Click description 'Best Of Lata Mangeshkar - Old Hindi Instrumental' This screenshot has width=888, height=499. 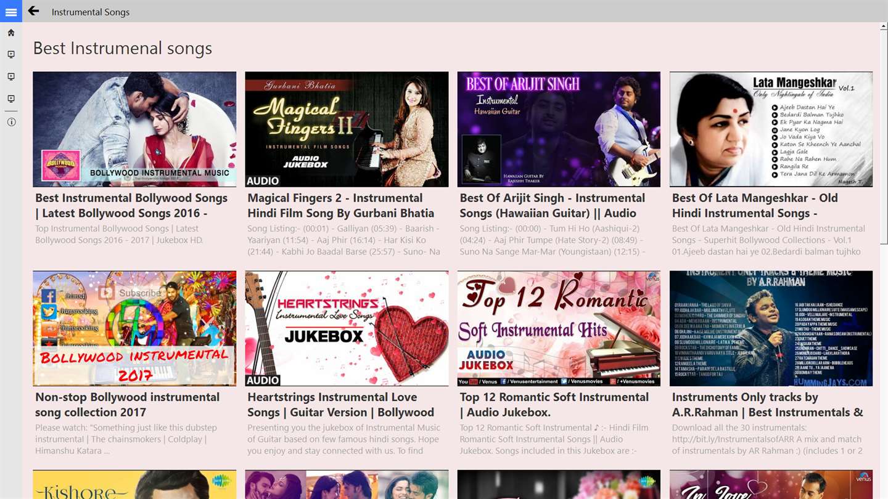(768, 240)
